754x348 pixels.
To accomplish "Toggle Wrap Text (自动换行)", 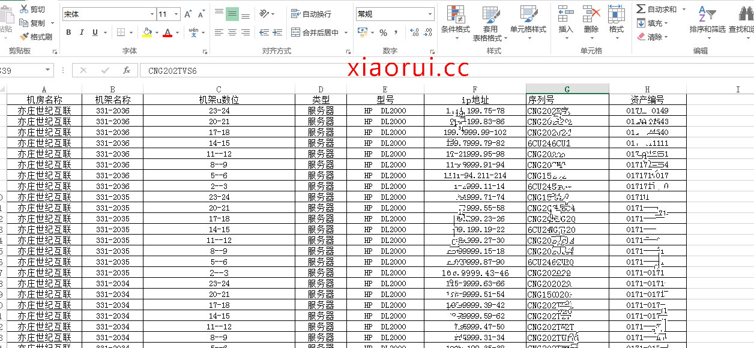I will coord(311,14).
